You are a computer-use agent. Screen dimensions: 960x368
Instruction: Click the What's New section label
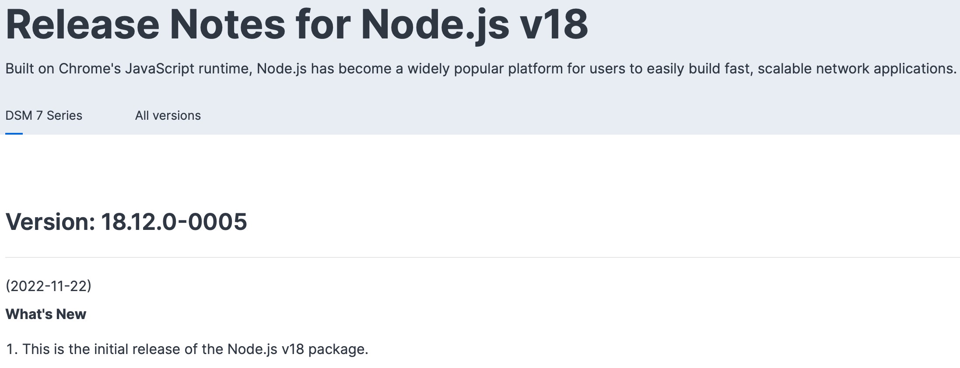[46, 313]
